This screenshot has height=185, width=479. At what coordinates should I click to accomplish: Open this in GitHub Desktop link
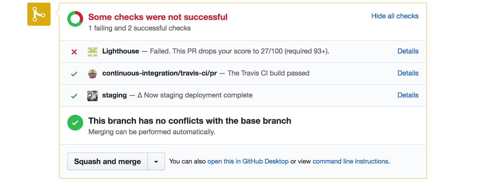248,161
